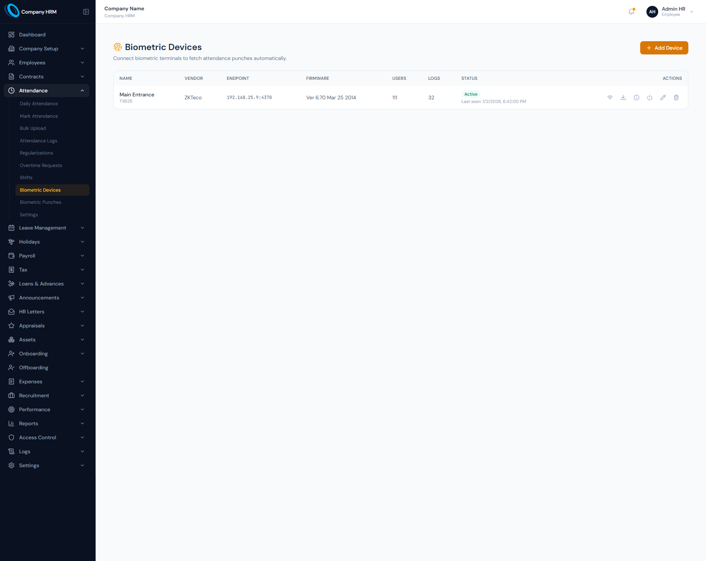Expand the Leave Management chevron
Screen dimensions: 706x561
pyautogui.click(x=82, y=228)
